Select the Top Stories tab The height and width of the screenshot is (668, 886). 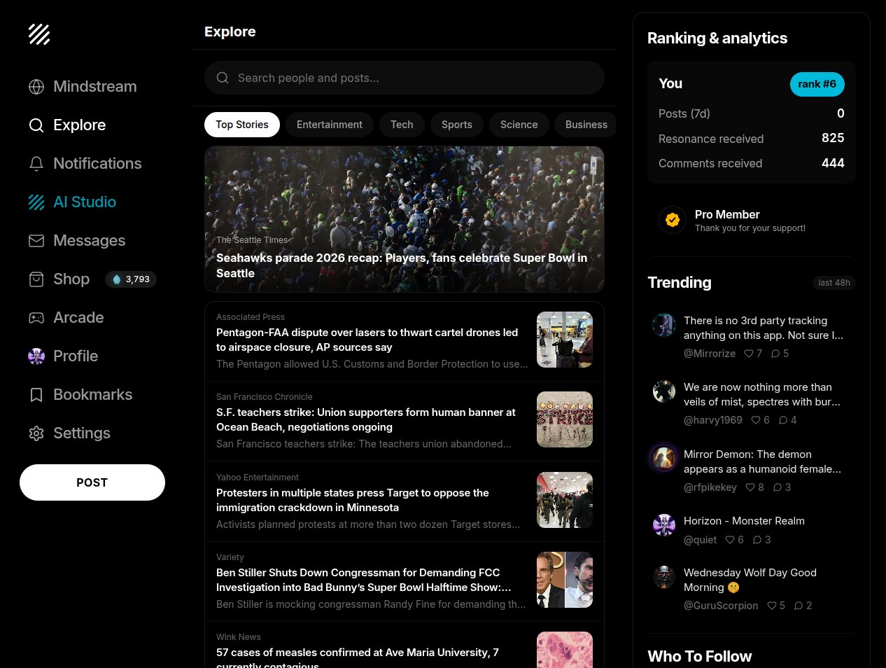click(242, 125)
